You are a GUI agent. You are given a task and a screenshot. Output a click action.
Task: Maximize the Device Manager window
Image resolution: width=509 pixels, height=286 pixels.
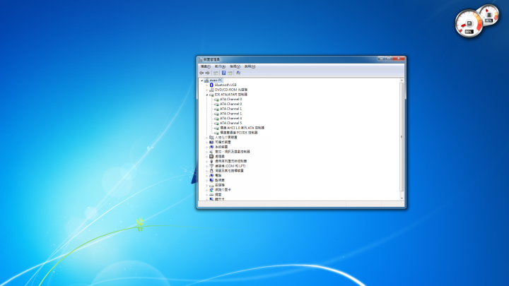click(388, 59)
